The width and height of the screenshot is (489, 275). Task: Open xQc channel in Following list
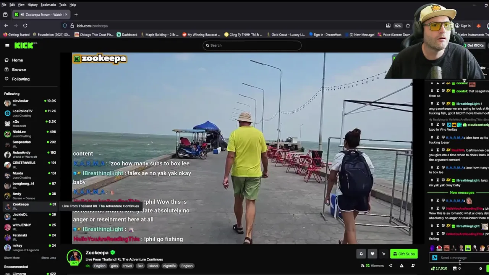(x=30, y=123)
